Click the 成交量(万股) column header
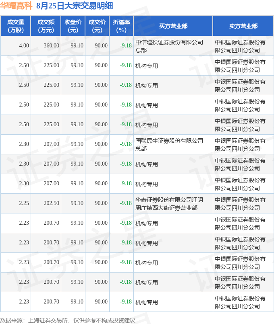 [x=16, y=26]
